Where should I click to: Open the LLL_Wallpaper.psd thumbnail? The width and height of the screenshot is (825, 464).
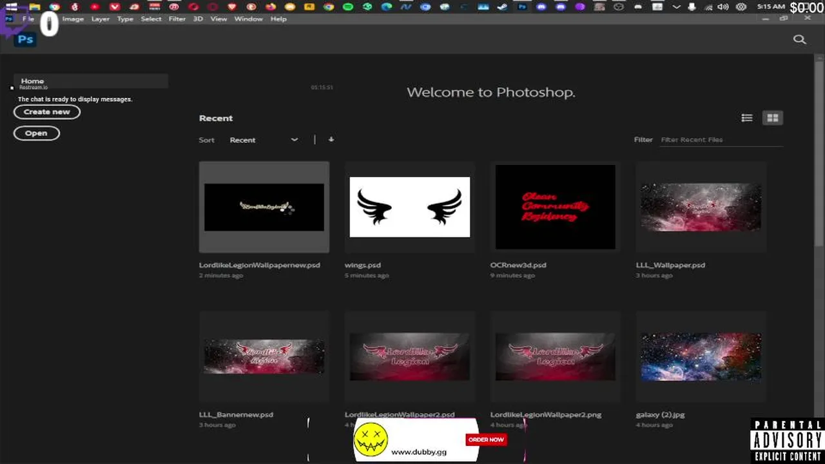(701, 207)
